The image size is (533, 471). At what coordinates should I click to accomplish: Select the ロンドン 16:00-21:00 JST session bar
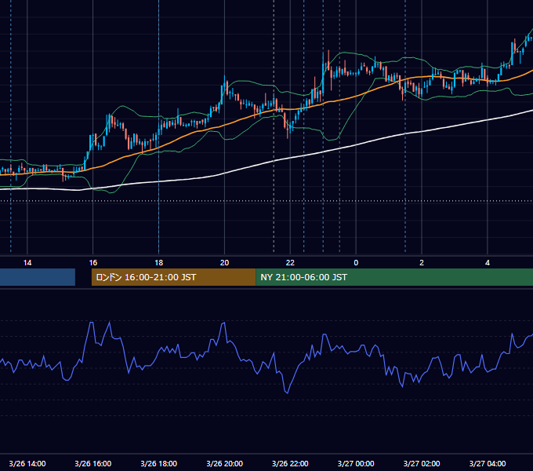click(174, 277)
